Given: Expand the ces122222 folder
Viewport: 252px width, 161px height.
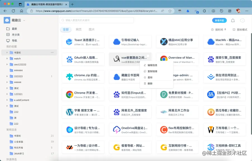Looking at the screenshot, I should tap(7, 64).
